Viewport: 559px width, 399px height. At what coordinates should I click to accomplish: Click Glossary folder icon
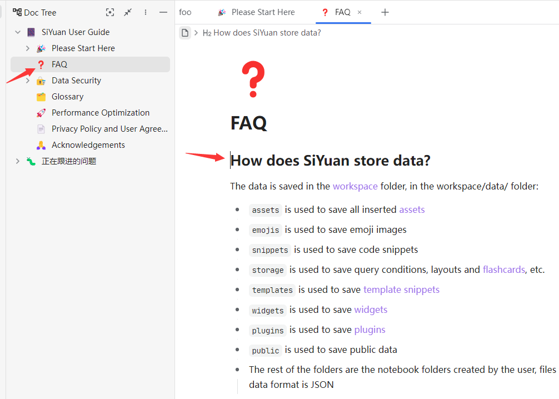41,97
